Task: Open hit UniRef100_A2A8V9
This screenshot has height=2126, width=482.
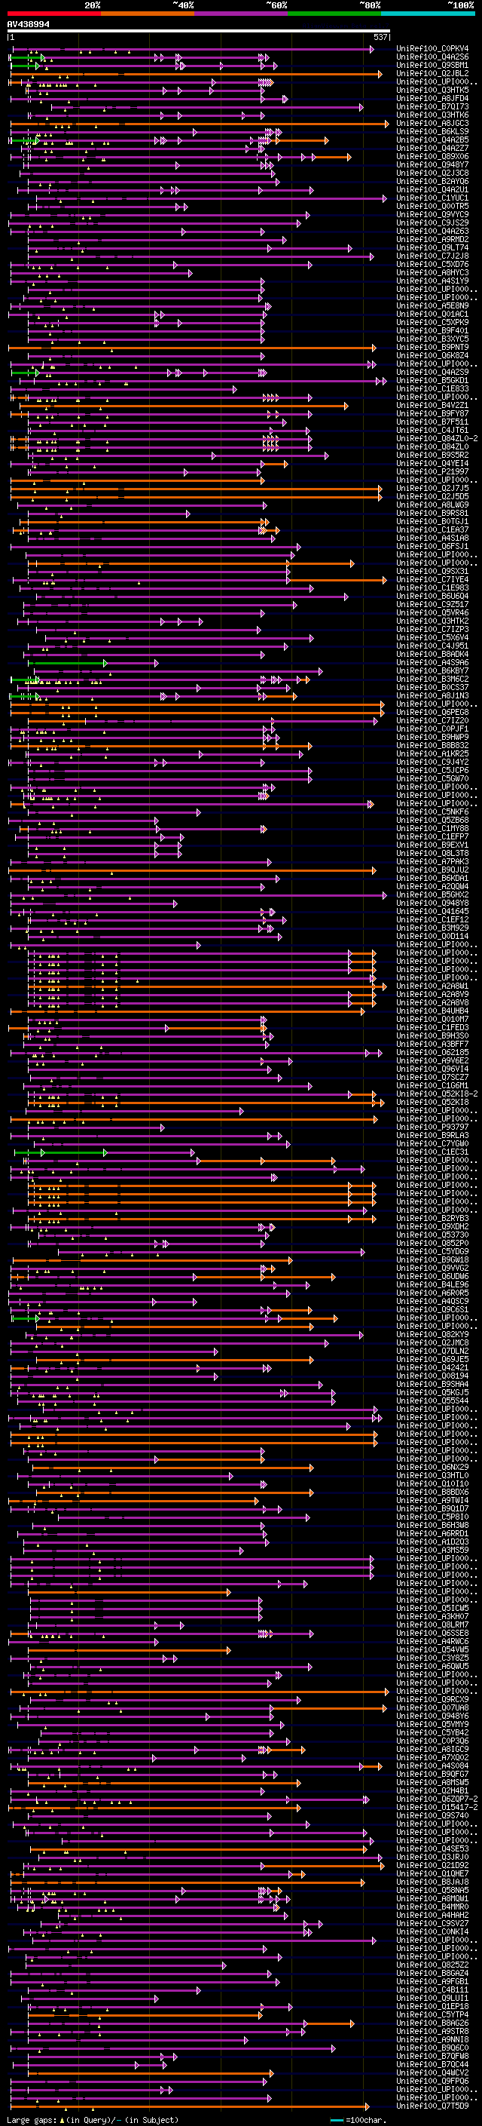Action: (432, 994)
